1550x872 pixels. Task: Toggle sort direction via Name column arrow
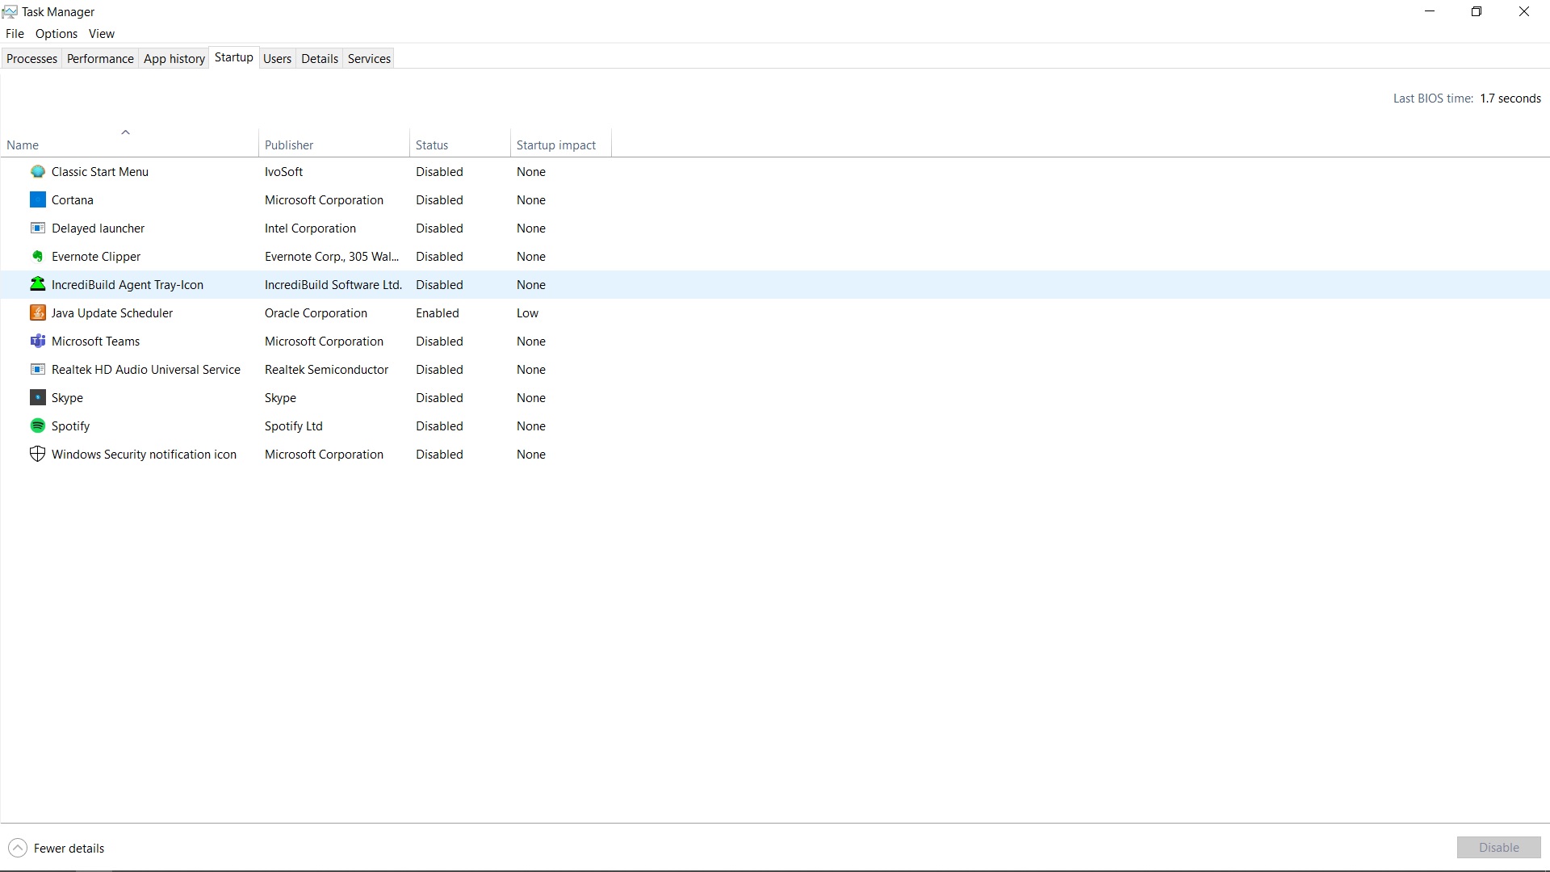coord(125,132)
